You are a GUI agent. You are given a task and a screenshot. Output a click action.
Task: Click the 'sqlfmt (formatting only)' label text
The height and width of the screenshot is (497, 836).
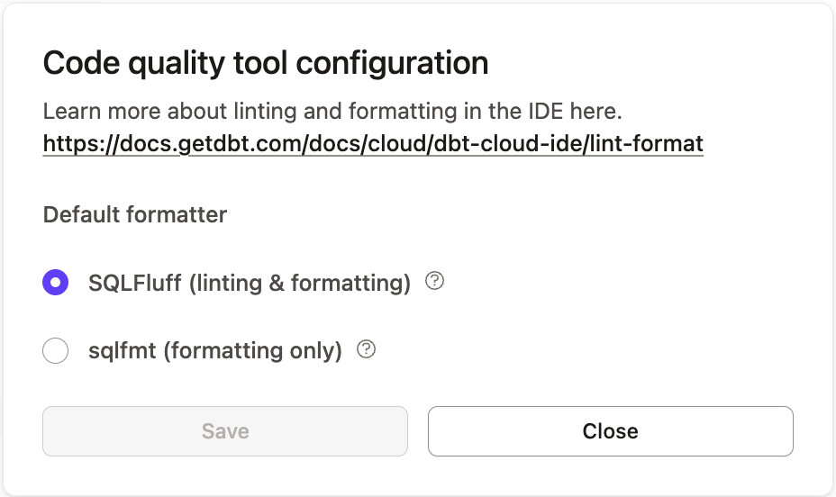[x=215, y=350]
